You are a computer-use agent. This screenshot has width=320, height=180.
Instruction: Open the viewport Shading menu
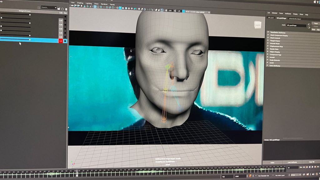pyautogui.click(x=80, y=3)
